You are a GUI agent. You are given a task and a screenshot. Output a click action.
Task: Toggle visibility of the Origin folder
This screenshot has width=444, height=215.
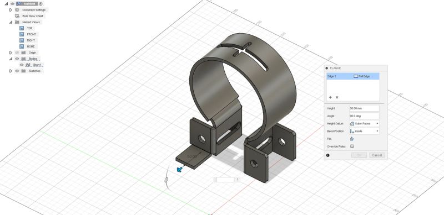[x=17, y=53]
